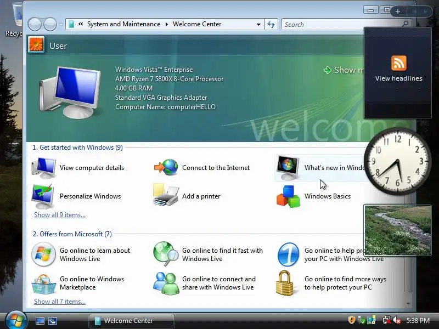Open the Windows Basics colored cubes icon

tap(288, 196)
